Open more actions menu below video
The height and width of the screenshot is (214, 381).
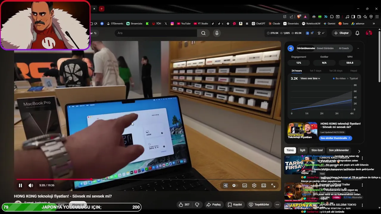pyautogui.click(x=277, y=204)
